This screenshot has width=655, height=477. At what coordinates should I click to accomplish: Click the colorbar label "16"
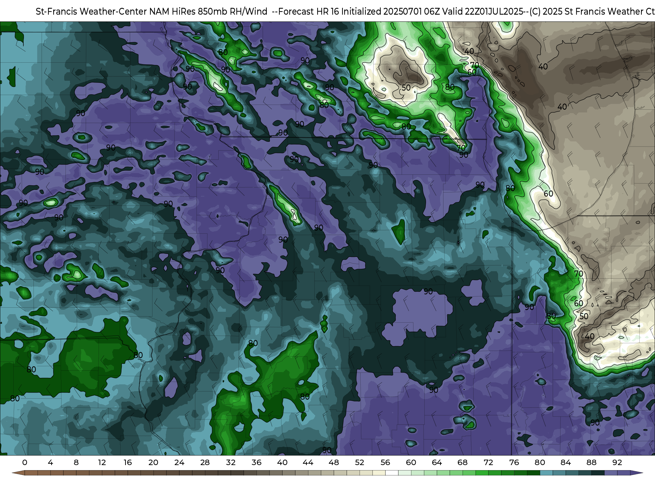128,463
